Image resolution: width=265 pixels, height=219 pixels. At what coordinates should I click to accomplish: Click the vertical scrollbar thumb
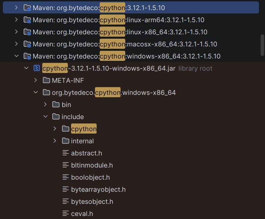point(262,45)
